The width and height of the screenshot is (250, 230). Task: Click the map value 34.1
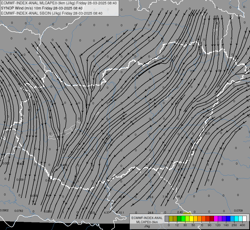pyautogui.click(x=222, y=148)
